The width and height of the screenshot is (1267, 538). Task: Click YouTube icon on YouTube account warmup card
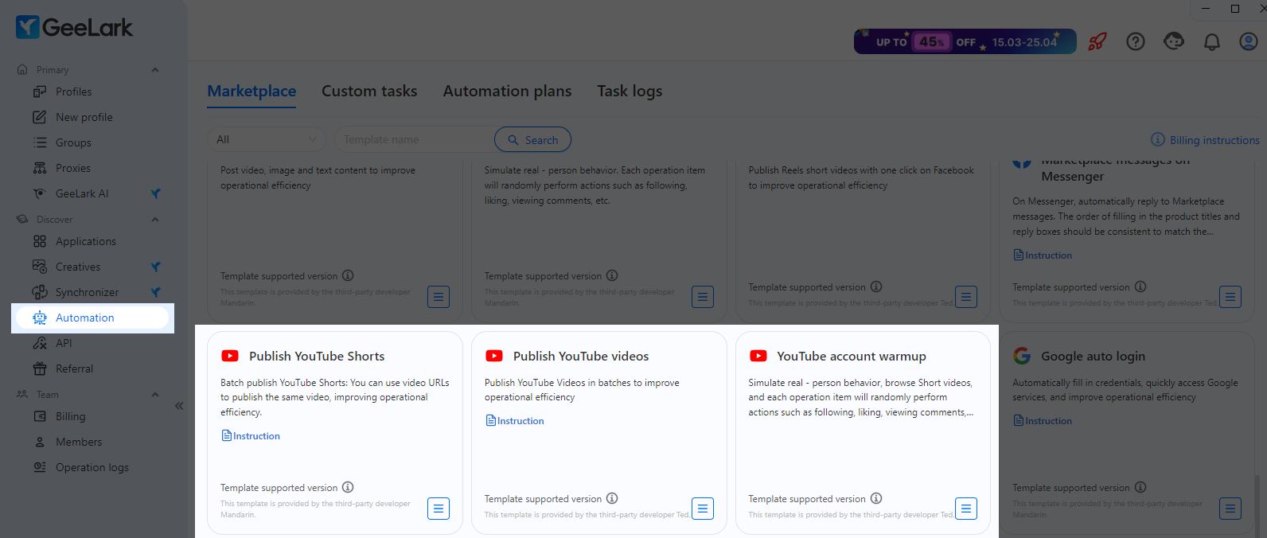click(758, 356)
